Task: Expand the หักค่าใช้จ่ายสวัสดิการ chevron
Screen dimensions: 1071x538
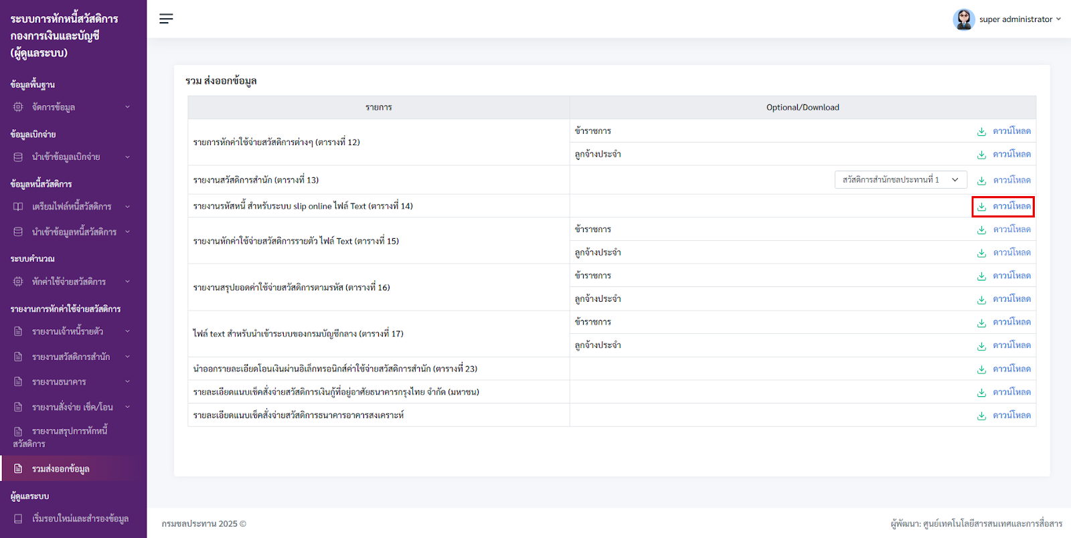Action: (x=127, y=282)
